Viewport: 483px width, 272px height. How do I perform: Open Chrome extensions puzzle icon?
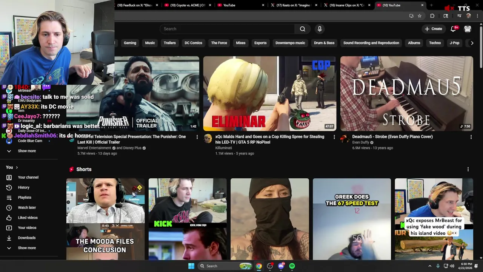point(432,16)
